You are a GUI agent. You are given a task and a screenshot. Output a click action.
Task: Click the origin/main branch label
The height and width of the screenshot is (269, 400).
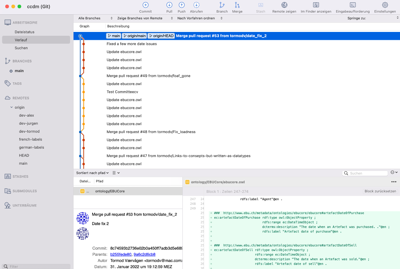pyautogui.click(x=134, y=36)
